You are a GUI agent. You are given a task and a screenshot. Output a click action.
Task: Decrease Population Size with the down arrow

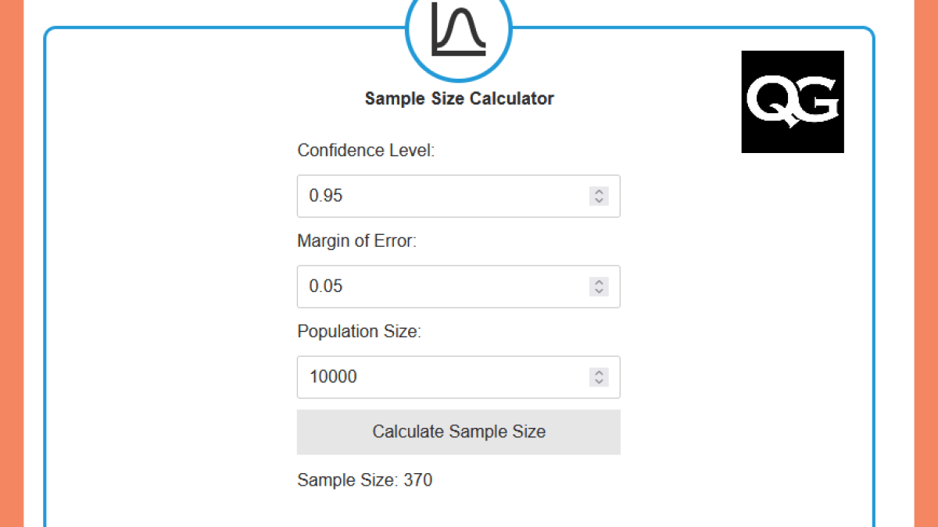click(x=599, y=382)
